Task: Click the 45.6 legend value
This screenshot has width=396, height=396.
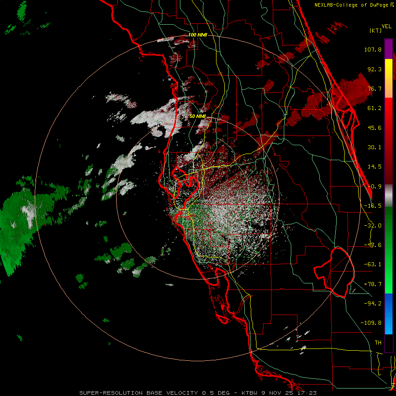Action: tap(374, 128)
